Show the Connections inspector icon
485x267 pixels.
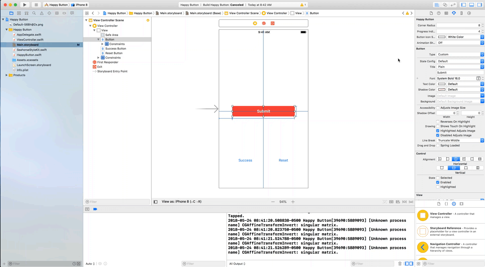(469, 13)
